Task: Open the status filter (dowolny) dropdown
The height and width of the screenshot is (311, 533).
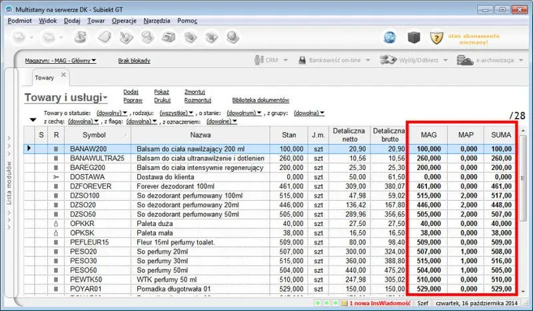Action: [112, 113]
